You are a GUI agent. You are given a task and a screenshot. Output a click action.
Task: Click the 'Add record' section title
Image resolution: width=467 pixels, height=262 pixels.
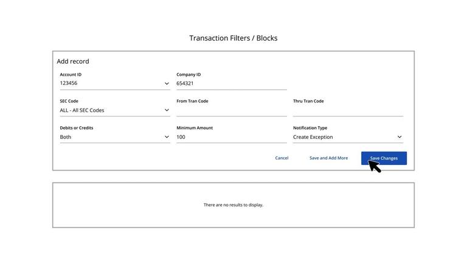click(73, 61)
